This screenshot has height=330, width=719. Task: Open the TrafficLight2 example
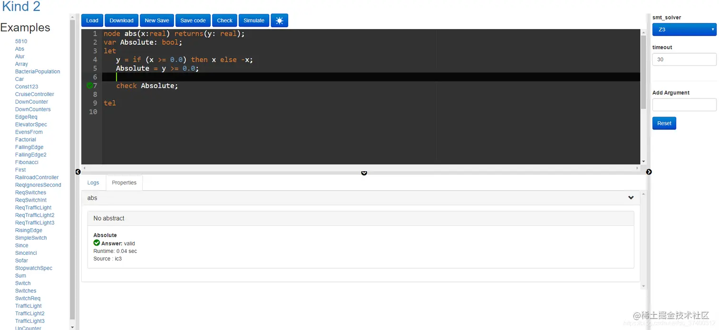coord(30,314)
